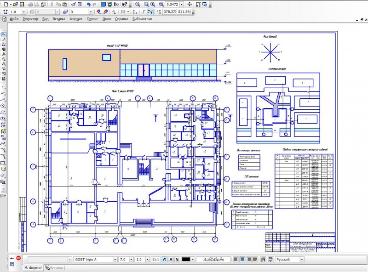The image size is (368, 272).
Task: Open the character narrowing dropdown 1.0
Action: [147, 260]
